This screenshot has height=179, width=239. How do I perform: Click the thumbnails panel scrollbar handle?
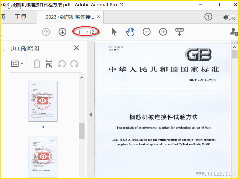[x=82, y=131]
